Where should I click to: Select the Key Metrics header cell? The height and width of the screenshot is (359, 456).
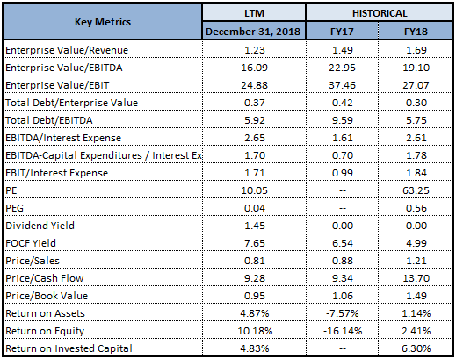click(103, 22)
